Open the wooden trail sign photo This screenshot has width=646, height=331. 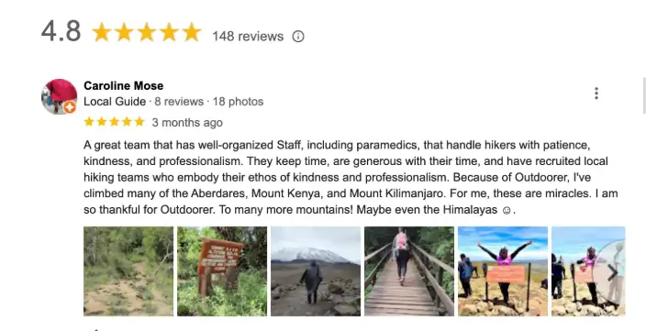pyautogui.click(x=222, y=271)
